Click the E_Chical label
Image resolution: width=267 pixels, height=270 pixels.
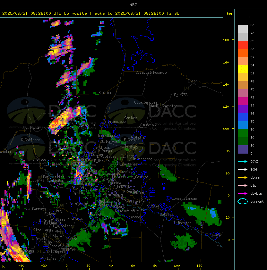tap(103, 148)
